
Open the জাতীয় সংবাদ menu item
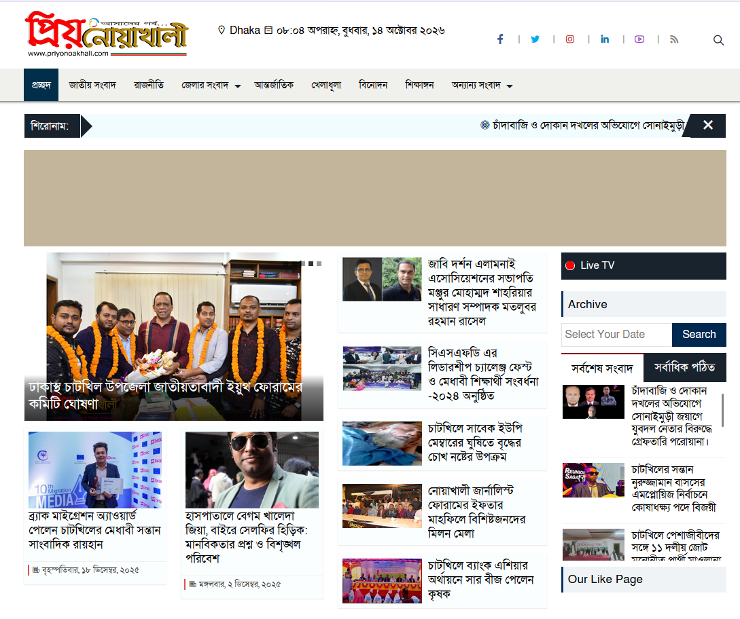pyautogui.click(x=92, y=85)
